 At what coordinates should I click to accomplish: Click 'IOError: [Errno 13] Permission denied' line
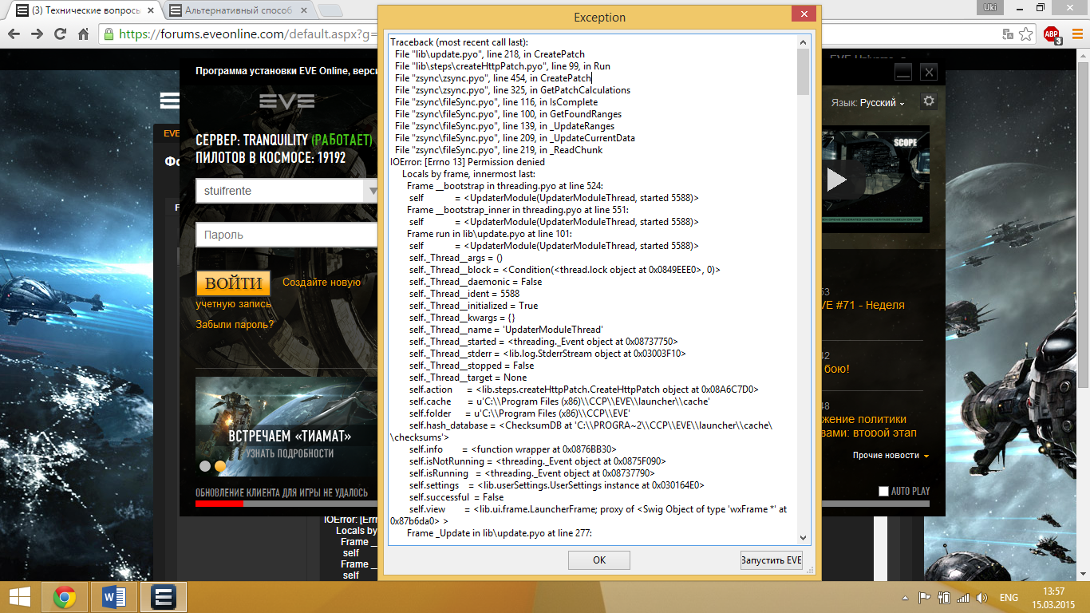[x=468, y=162]
